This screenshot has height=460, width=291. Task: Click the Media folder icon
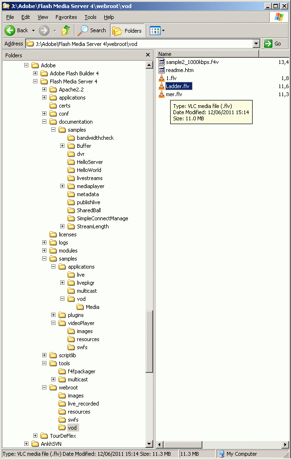click(80, 307)
